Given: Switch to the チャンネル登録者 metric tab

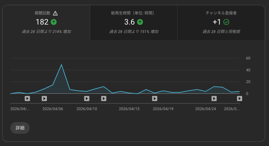Looking at the screenshot, I should [x=221, y=23].
